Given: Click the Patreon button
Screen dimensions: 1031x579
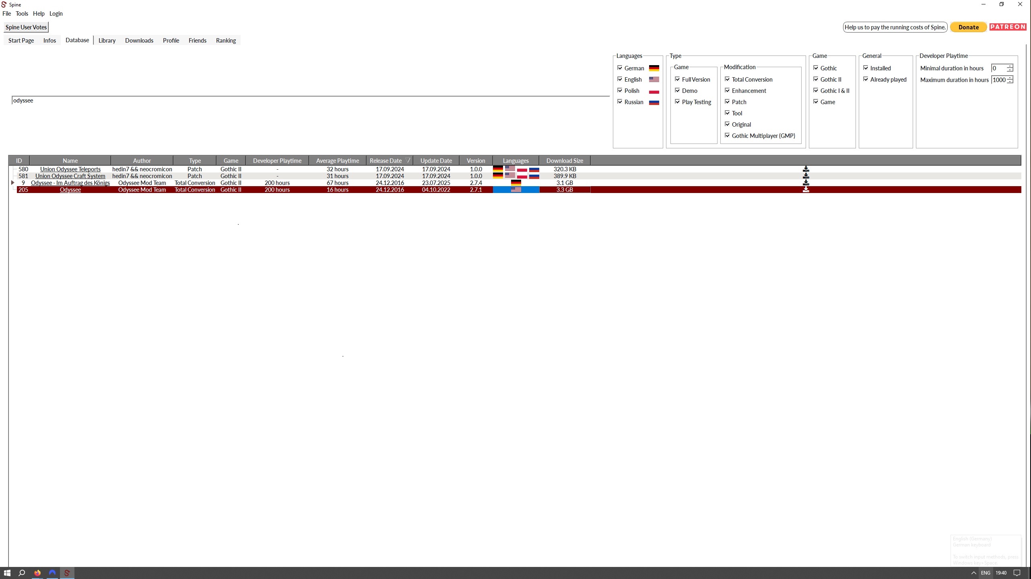Looking at the screenshot, I should [1008, 27].
